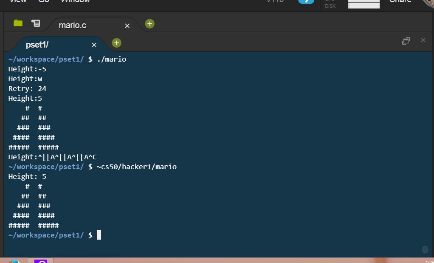Click the ./mario command text

(112, 59)
